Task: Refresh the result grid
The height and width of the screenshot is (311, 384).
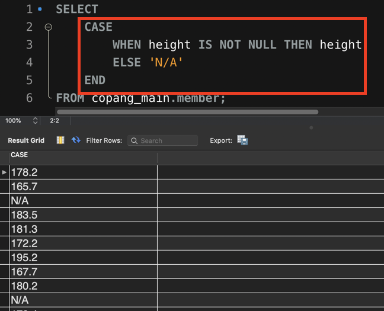Action: point(76,140)
